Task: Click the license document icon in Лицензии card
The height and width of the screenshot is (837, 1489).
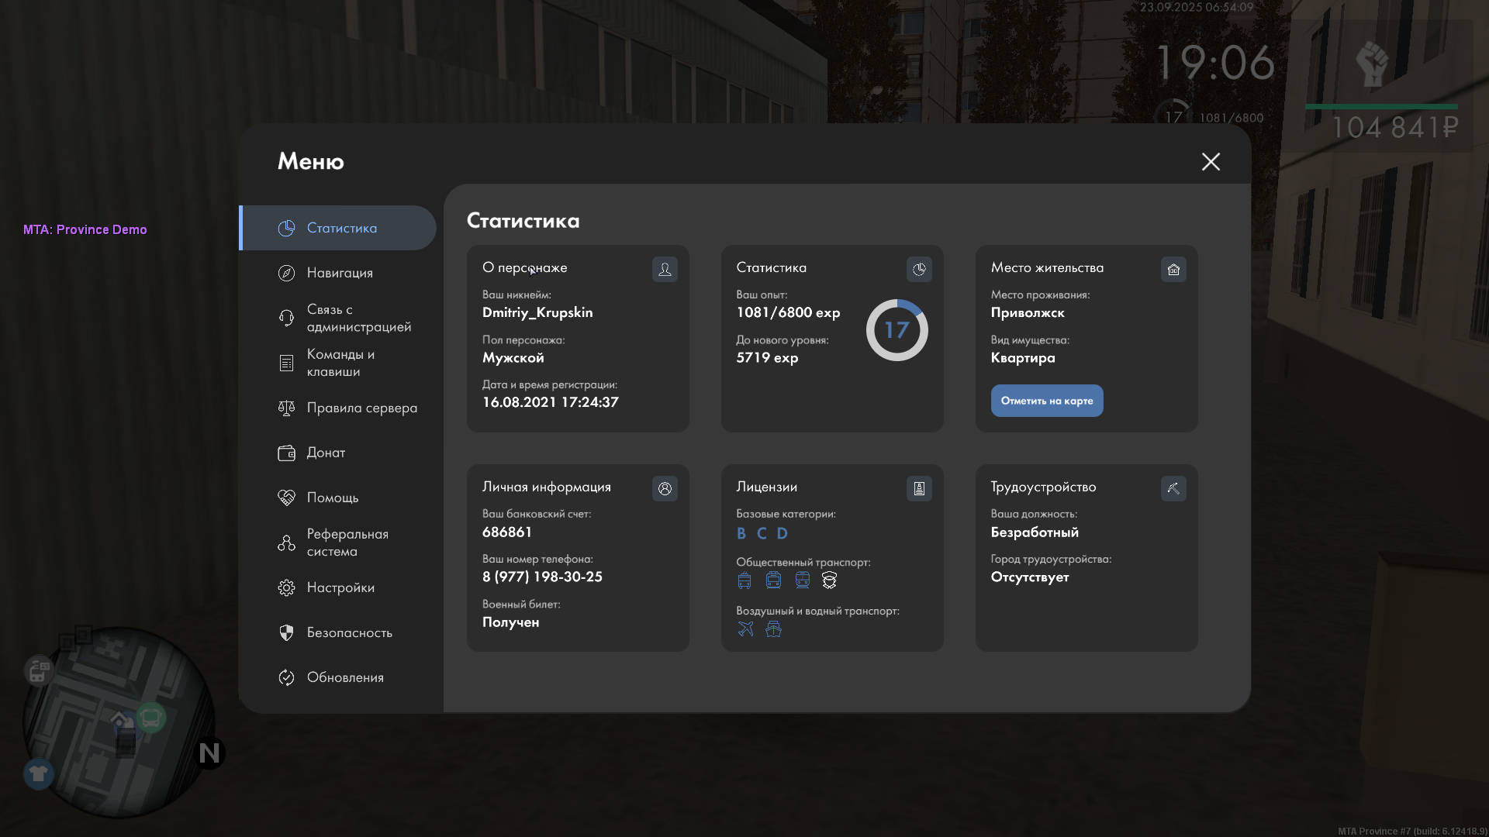Action: tap(919, 488)
